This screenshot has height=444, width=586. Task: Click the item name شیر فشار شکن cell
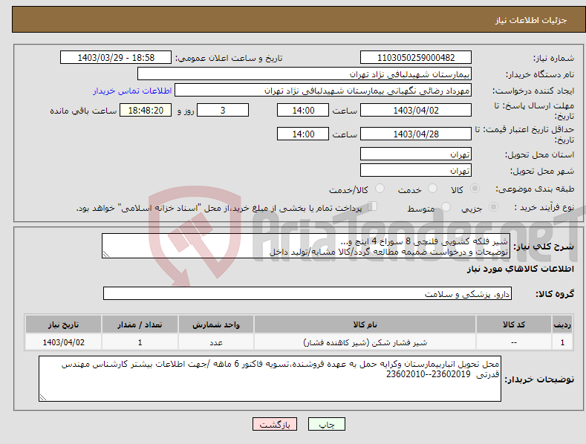coord(365,342)
